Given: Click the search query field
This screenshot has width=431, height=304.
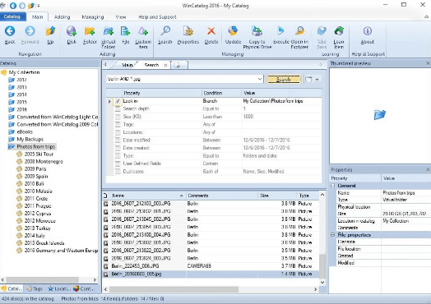Looking at the screenshot, I should tap(182, 79).
